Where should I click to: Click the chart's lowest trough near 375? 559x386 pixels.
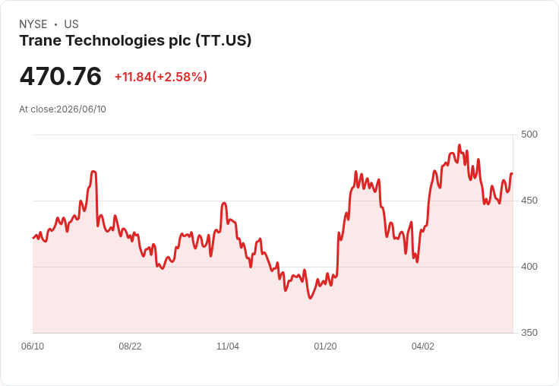click(x=310, y=298)
